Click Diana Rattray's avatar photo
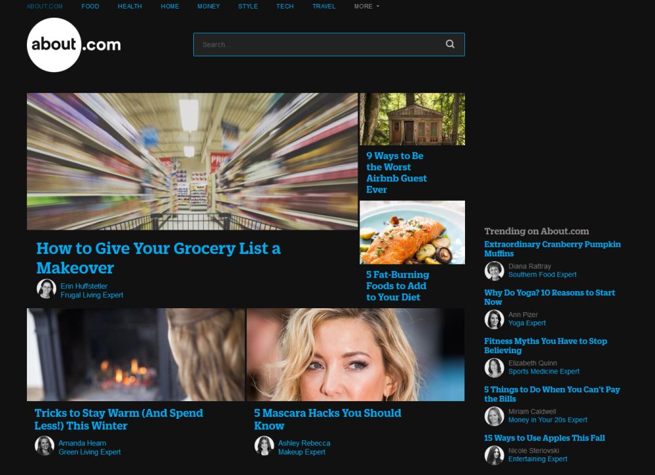This screenshot has height=475, width=655. [495, 270]
